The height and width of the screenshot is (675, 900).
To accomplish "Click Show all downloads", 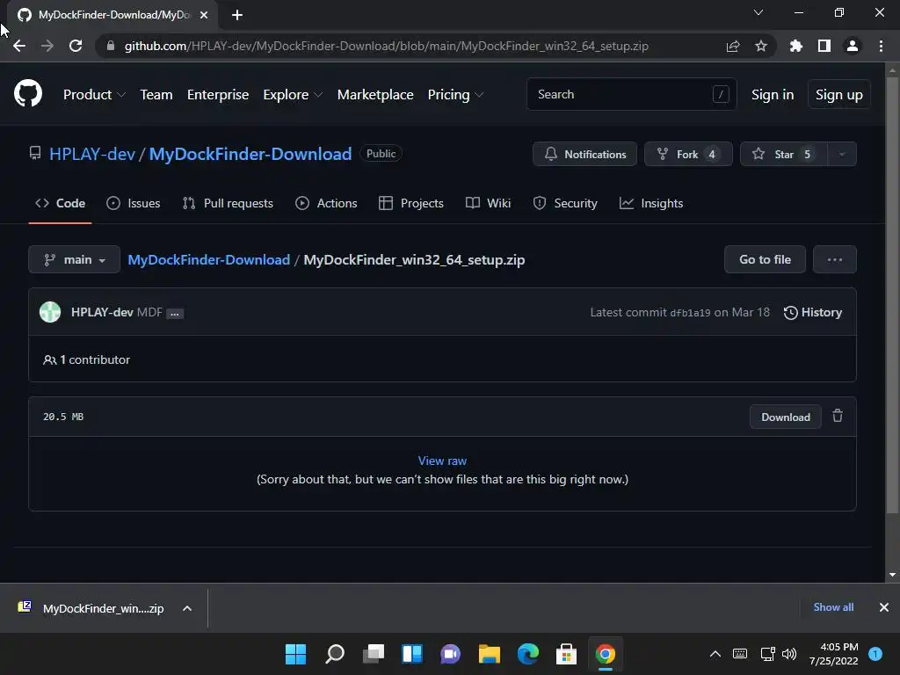I will tap(833, 607).
